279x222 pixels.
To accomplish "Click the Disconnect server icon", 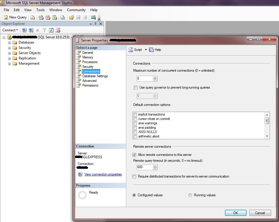I will pos(31,30).
